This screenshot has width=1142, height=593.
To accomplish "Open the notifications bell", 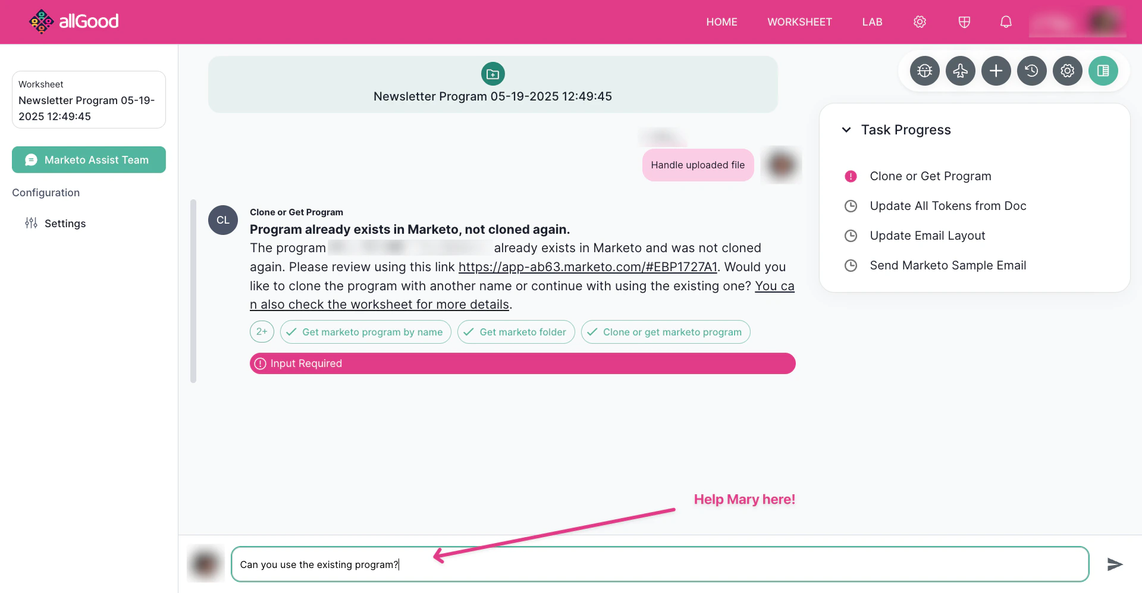I will pyautogui.click(x=1006, y=22).
